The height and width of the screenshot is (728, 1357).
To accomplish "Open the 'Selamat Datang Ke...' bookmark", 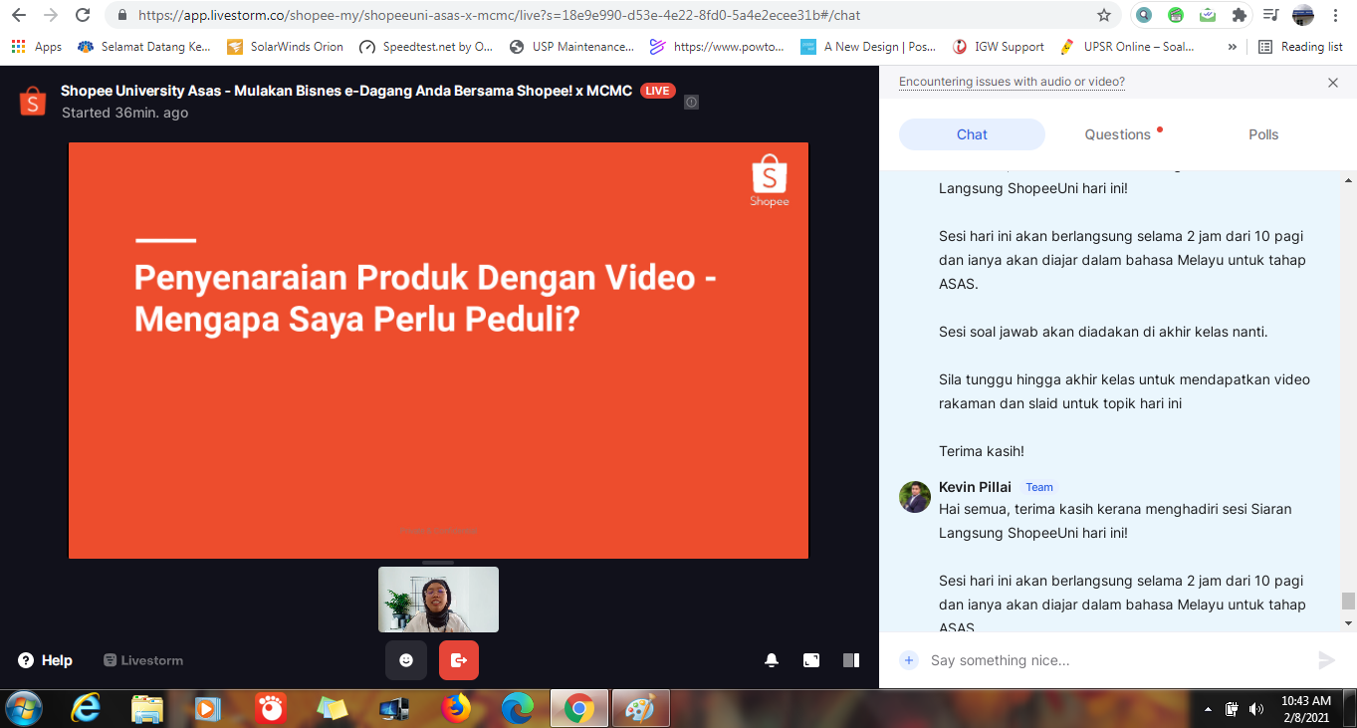I will coord(144,47).
